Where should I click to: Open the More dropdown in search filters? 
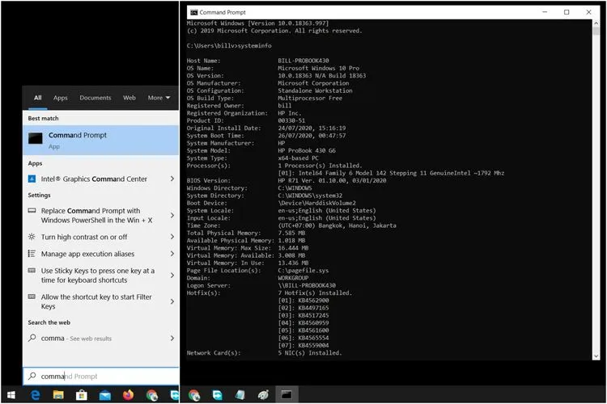159,98
